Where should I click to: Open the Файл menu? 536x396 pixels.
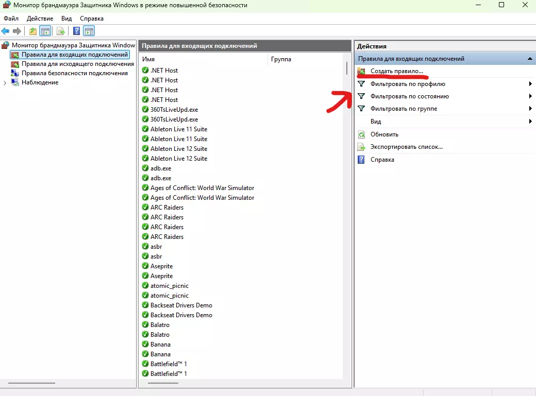(11, 19)
